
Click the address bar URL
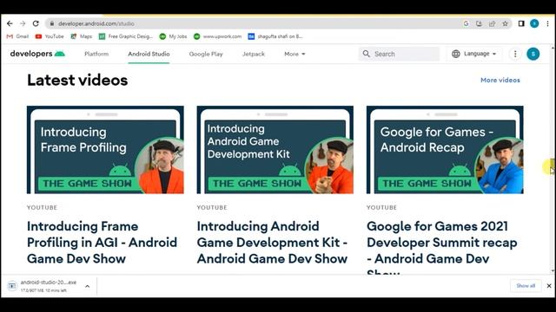[x=96, y=23]
